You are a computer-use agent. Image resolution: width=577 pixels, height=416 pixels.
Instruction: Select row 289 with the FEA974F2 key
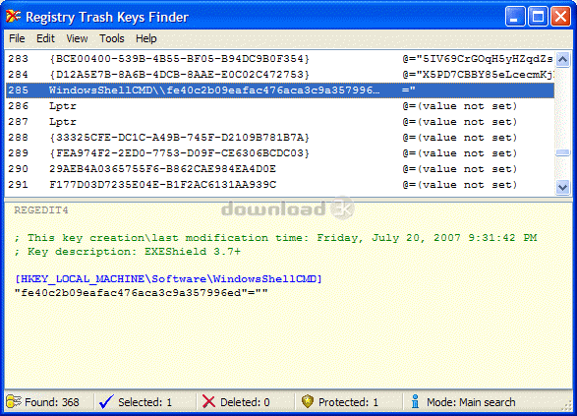[x=280, y=153]
